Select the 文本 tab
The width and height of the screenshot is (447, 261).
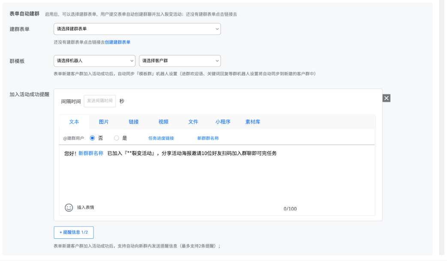75,122
